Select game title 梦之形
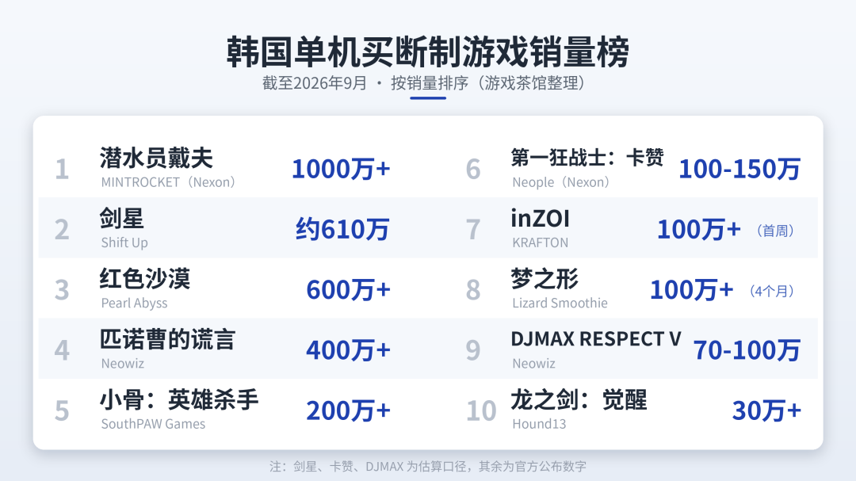This screenshot has width=856, height=481. click(545, 279)
